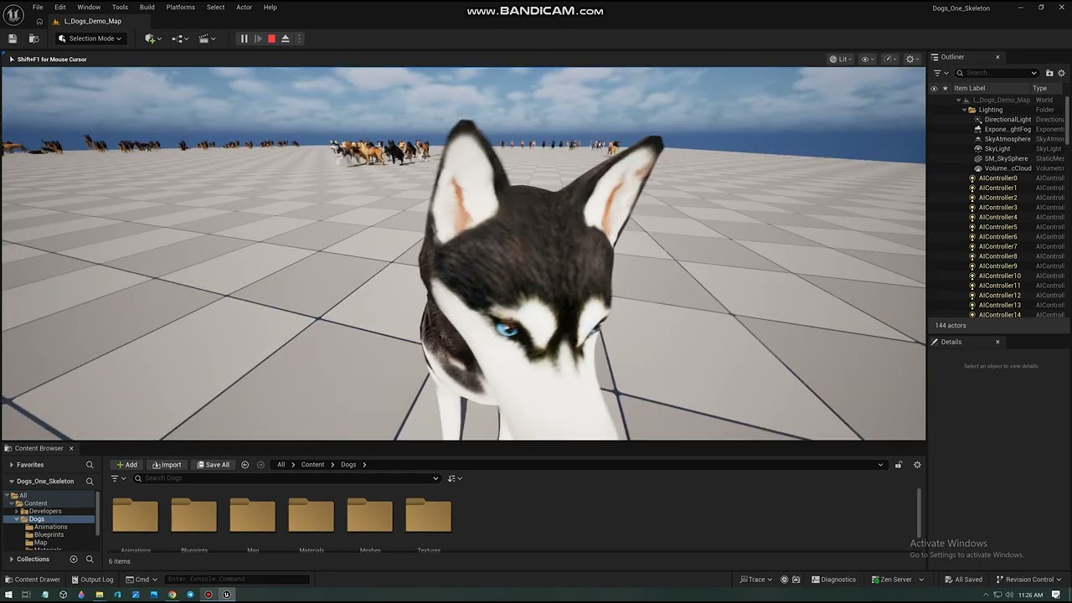The width and height of the screenshot is (1072, 603).
Task: Close the Details panel tab
Action: (x=997, y=342)
